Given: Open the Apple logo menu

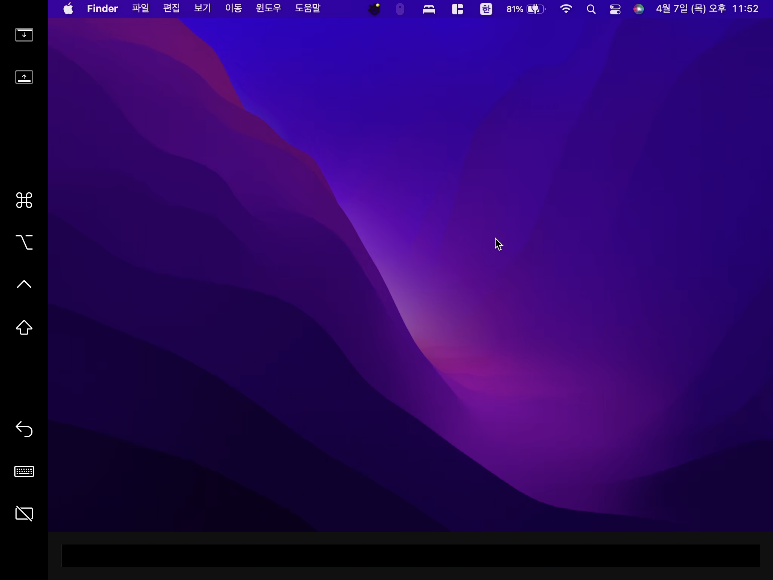Looking at the screenshot, I should coord(68,8).
